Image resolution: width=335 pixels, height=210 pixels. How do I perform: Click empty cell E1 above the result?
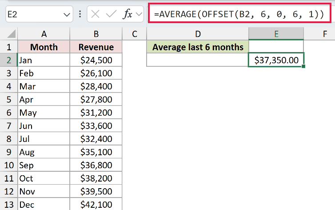coord(276,46)
